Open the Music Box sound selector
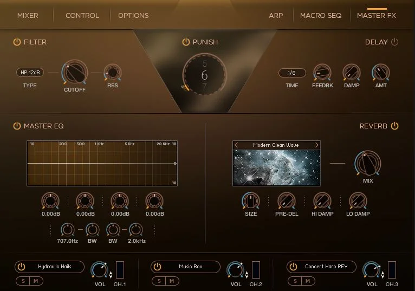The width and height of the screenshot is (415, 291). 191,267
